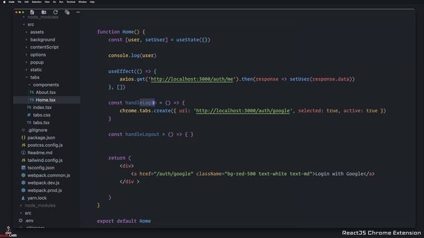Click the TS icon beside tabs.tsx
The width and height of the screenshot is (424, 238).
click(x=29, y=122)
